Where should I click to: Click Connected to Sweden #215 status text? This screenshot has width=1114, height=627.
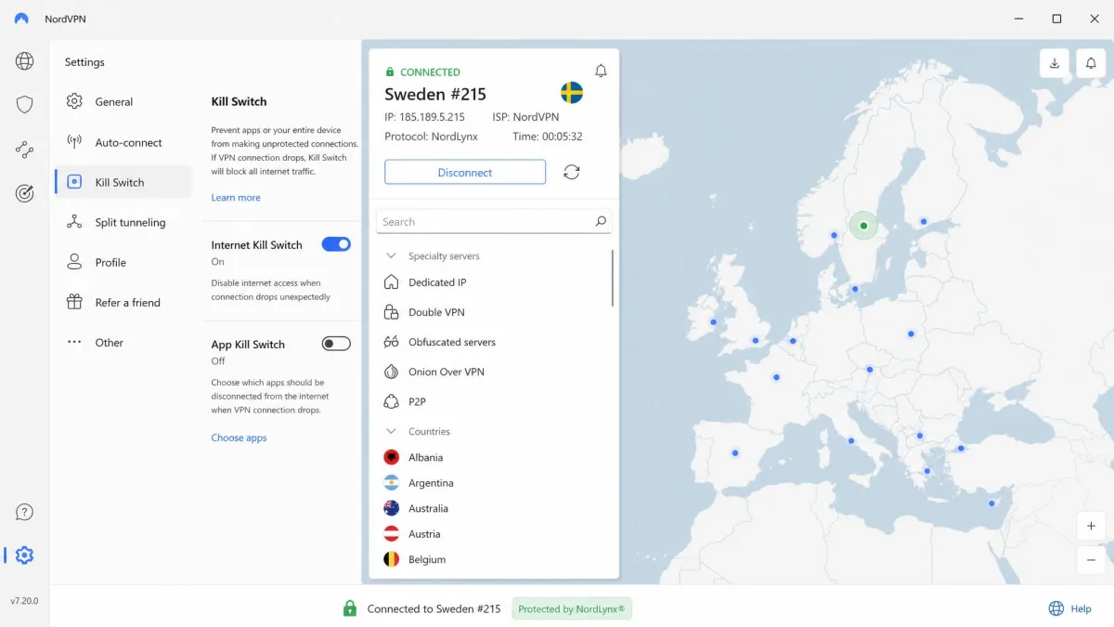coord(434,608)
